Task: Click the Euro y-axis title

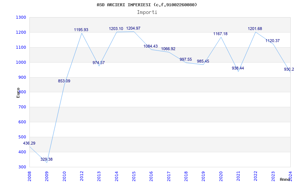Action: point(18,93)
